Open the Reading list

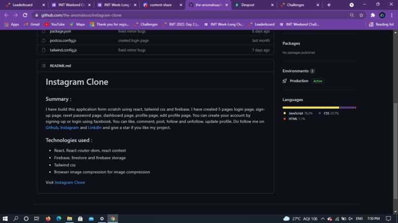pos(382,25)
